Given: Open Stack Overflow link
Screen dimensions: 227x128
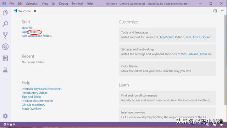Looking at the screenshot, I should tap(32, 109).
